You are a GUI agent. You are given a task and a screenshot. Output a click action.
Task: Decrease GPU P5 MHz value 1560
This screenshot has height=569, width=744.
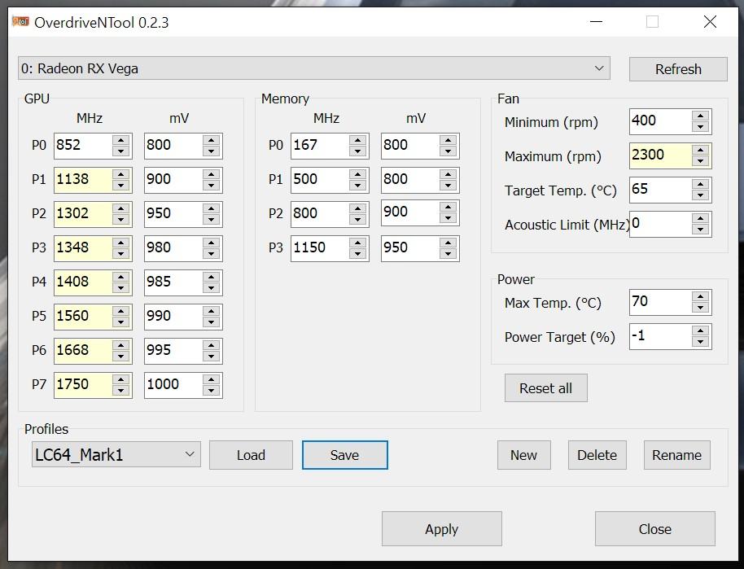(121, 322)
